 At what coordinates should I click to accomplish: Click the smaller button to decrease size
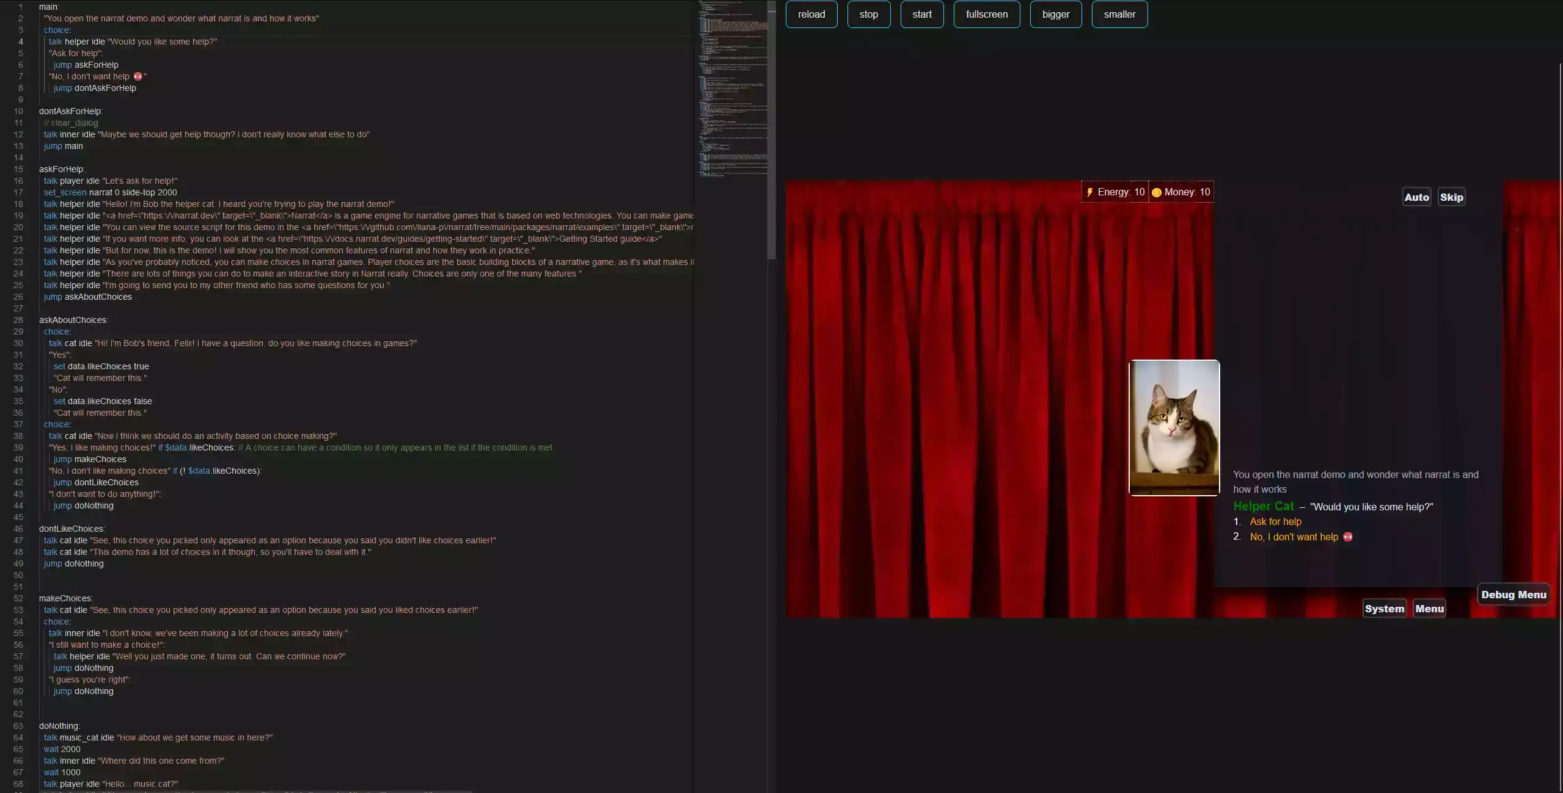pos(1118,14)
